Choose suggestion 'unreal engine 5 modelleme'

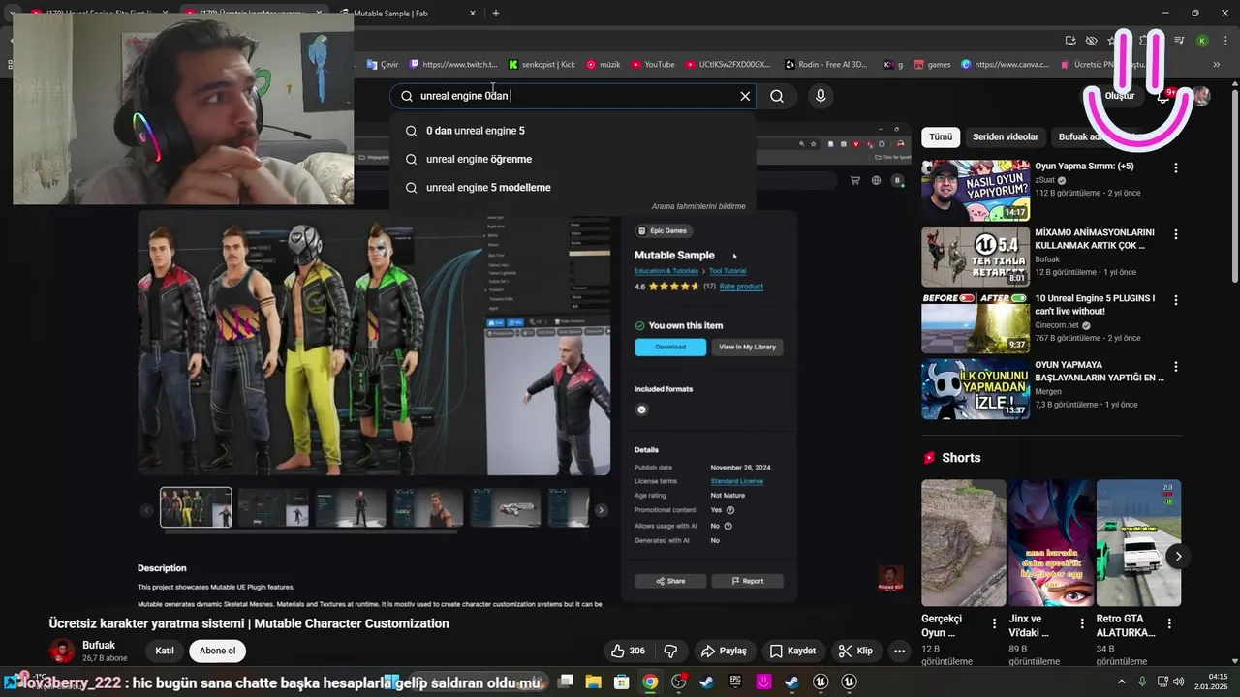[573, 187]
